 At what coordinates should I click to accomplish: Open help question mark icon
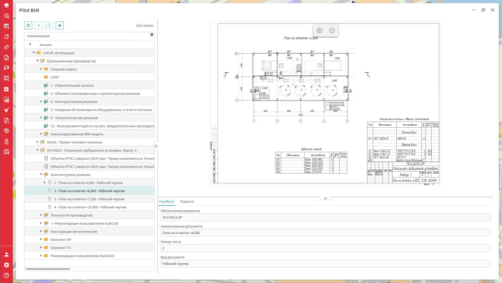7,275
